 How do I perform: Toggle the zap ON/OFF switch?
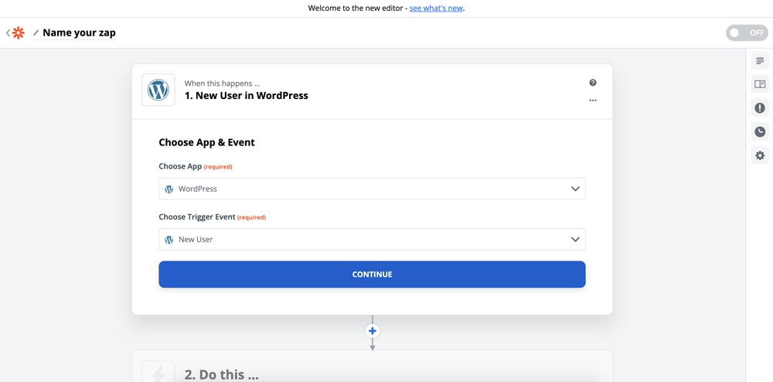tap(746, 33)
